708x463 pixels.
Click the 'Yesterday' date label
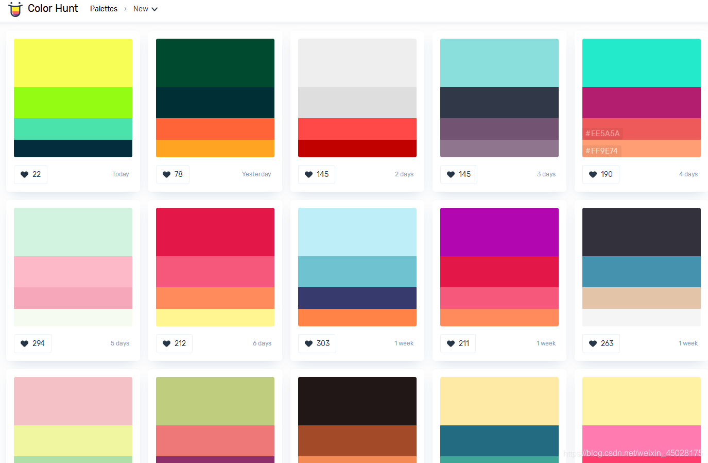(256, 174)
